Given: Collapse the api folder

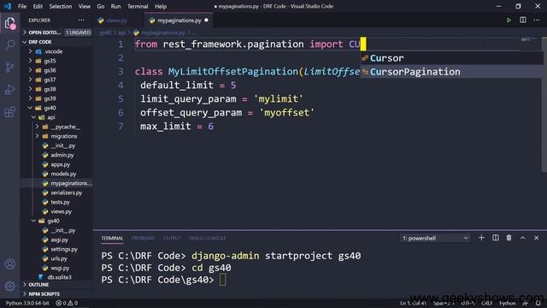Looking at the screenshot, I should pyautogui.click(x=57, y=117).
